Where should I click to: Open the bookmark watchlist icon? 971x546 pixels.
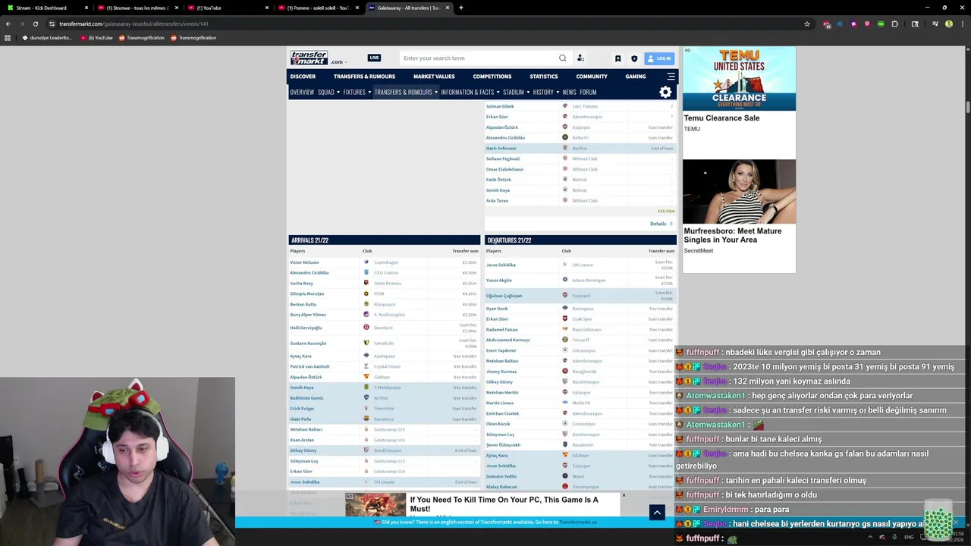pos(617,58)
